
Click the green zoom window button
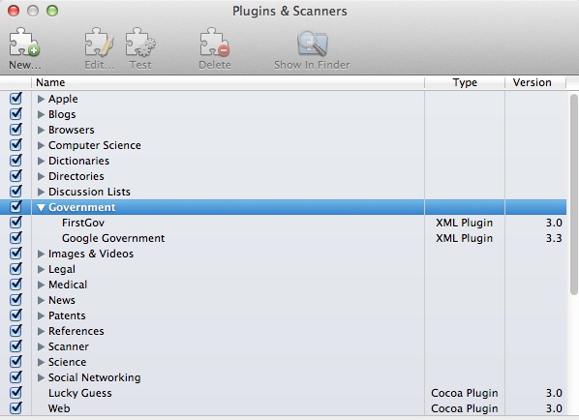(x=52, y=11)
